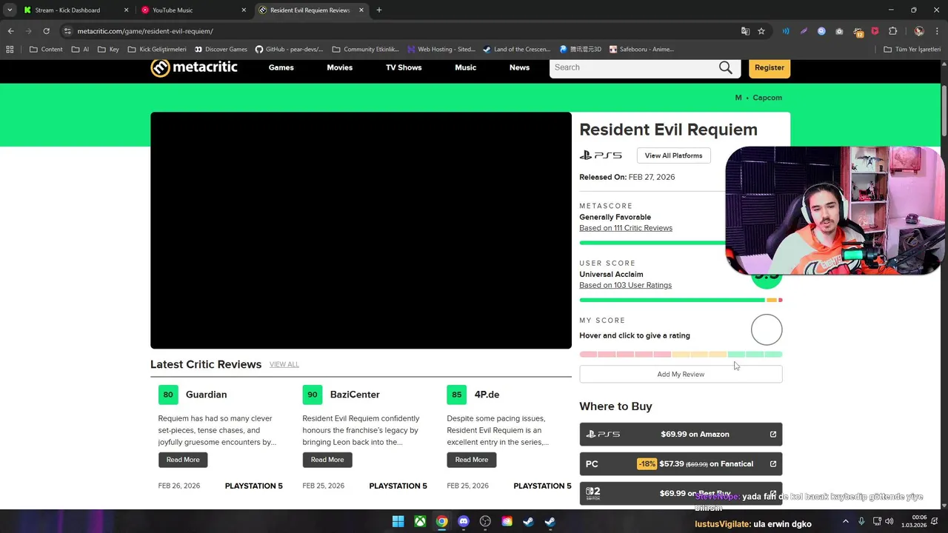Click the Metacritic logo
The width and height of the screenshot is (948, 533).
pos(194,67)
